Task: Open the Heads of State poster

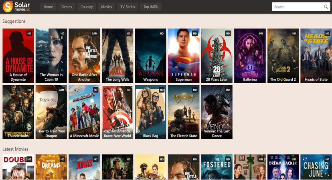Action: click(x=316, y=56)
